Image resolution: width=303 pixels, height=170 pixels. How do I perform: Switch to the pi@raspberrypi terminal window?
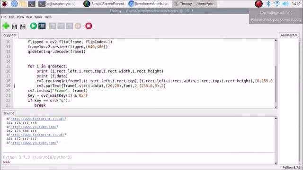coord(57,4)
